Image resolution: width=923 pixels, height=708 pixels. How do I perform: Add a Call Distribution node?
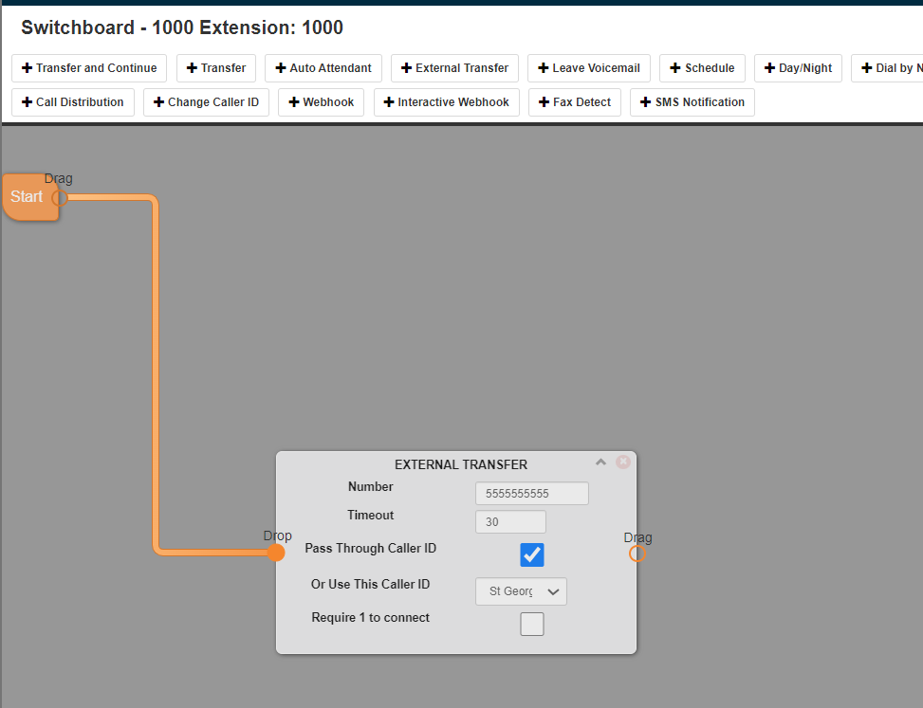pos(72,101)
